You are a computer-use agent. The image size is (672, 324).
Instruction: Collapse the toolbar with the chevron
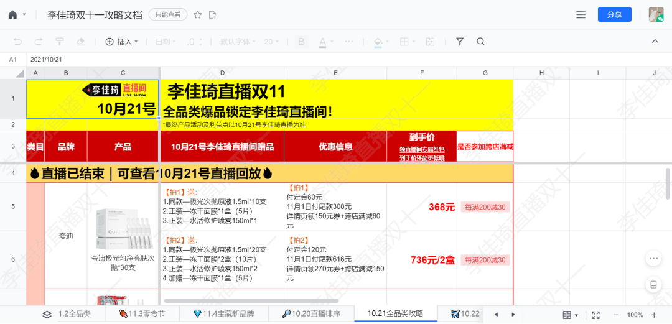(655, 41)
